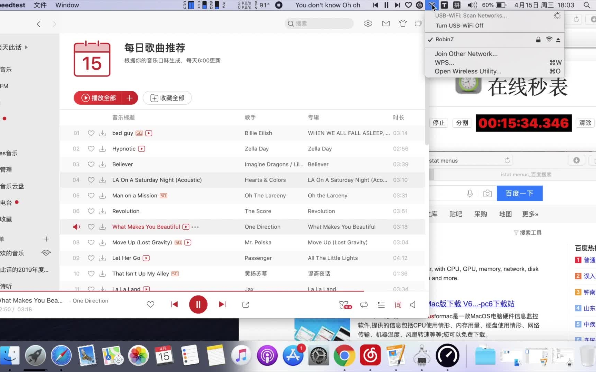Download the song bad guy

point(102,133)
